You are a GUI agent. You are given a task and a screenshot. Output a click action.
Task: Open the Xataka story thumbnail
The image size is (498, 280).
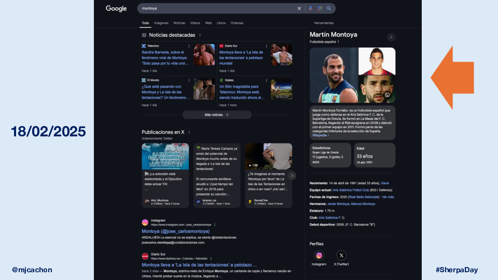[281, 89]
